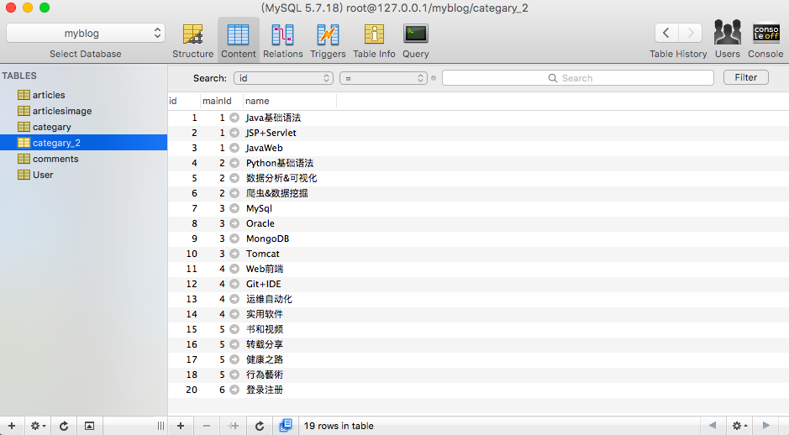This screenshot has height=435, width=789.
Task: Select the 数据分析&可视化 row
Action: (478, 178)
